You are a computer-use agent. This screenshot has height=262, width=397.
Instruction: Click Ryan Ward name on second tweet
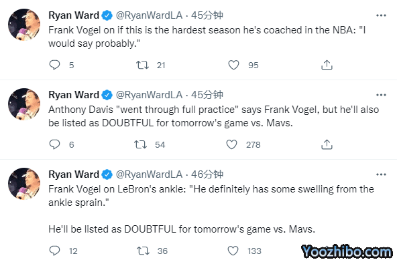pos(74,95)
